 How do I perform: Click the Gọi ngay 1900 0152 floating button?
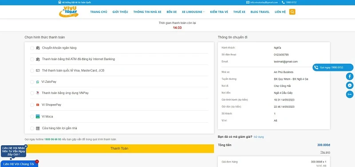(333, 67)
